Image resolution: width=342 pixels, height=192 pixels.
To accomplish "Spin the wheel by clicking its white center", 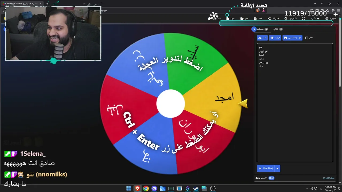I will coord(170,103).
